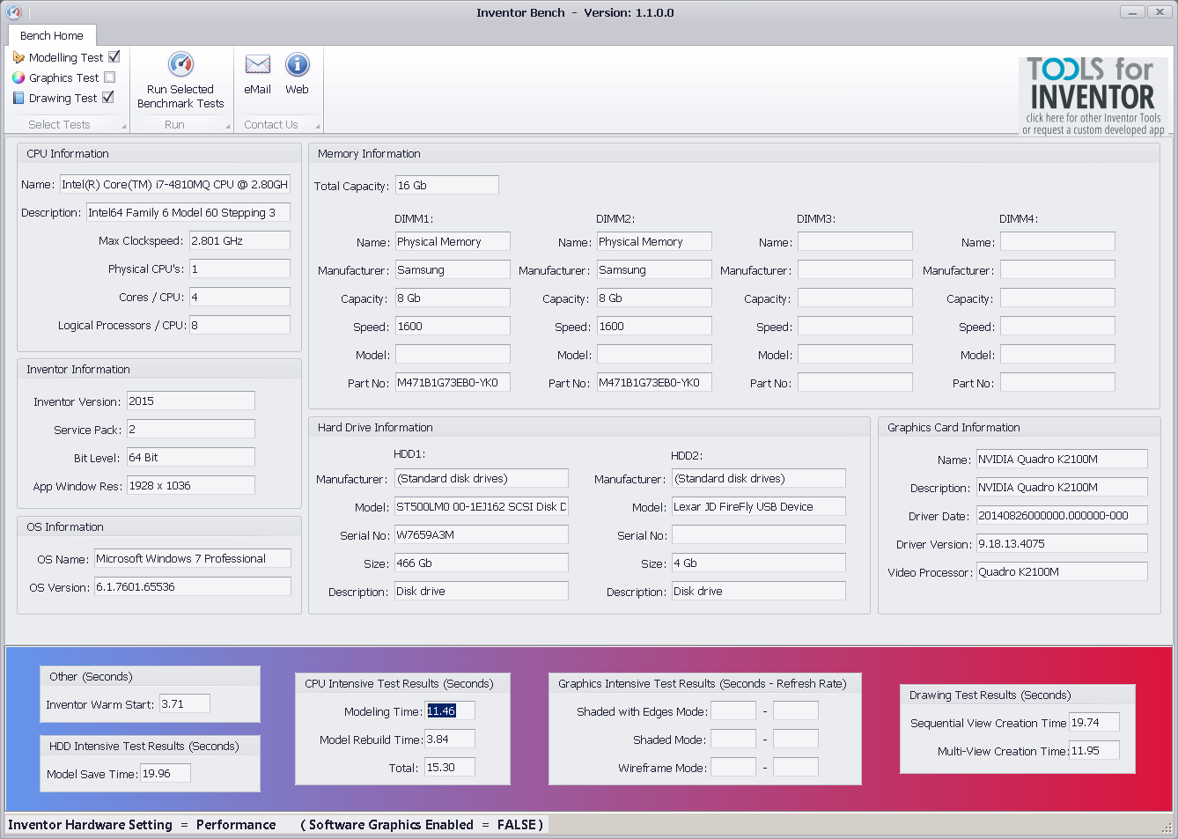Uncheck the Modelling Test checkbox
This screenshot has height=839, width=1178.
(114, 56)
